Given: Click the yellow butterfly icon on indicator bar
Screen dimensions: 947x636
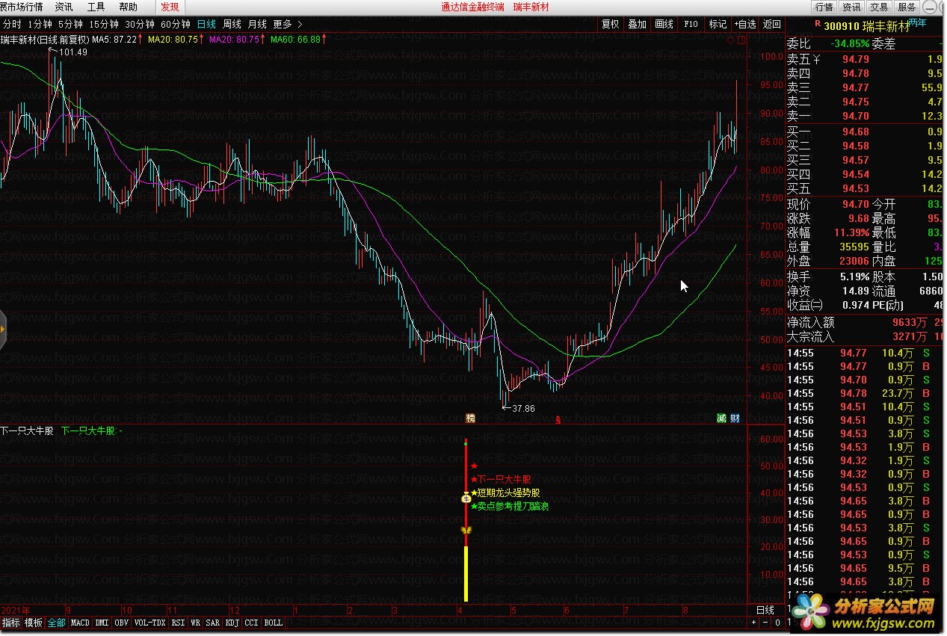Looking at the screenshot, I should pos(466,531).
